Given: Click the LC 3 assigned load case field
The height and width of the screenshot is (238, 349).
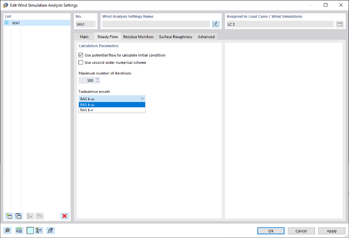Looking at the screenshot, I should click(x=280, y=24).
